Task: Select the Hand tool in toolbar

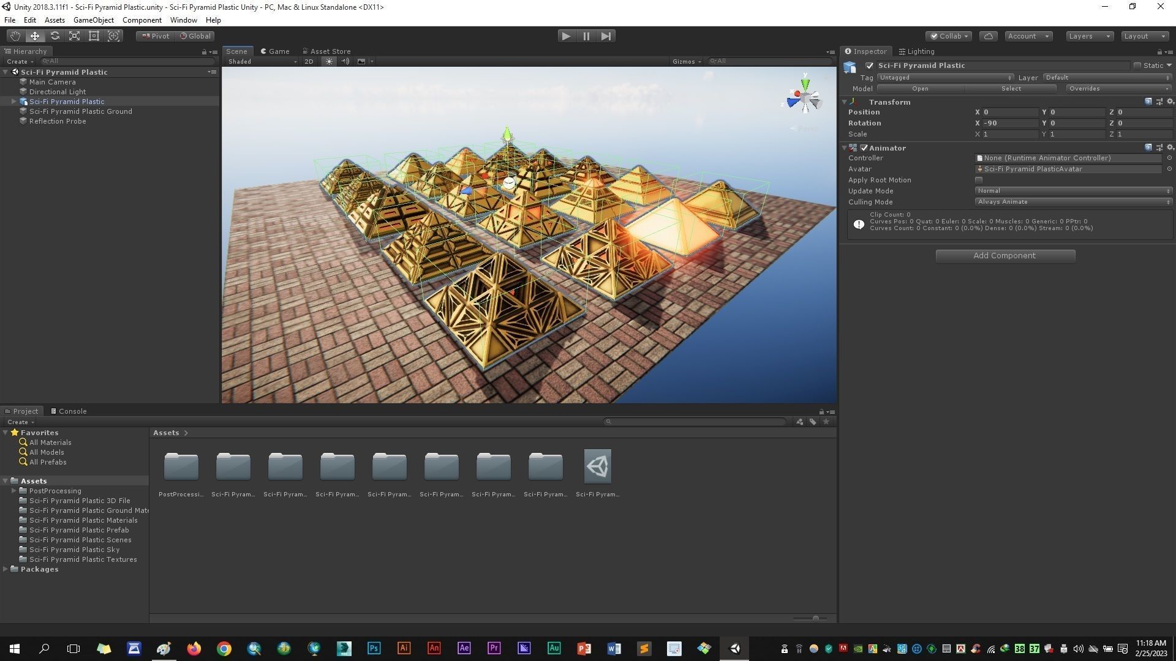Action: click(15, 36)
